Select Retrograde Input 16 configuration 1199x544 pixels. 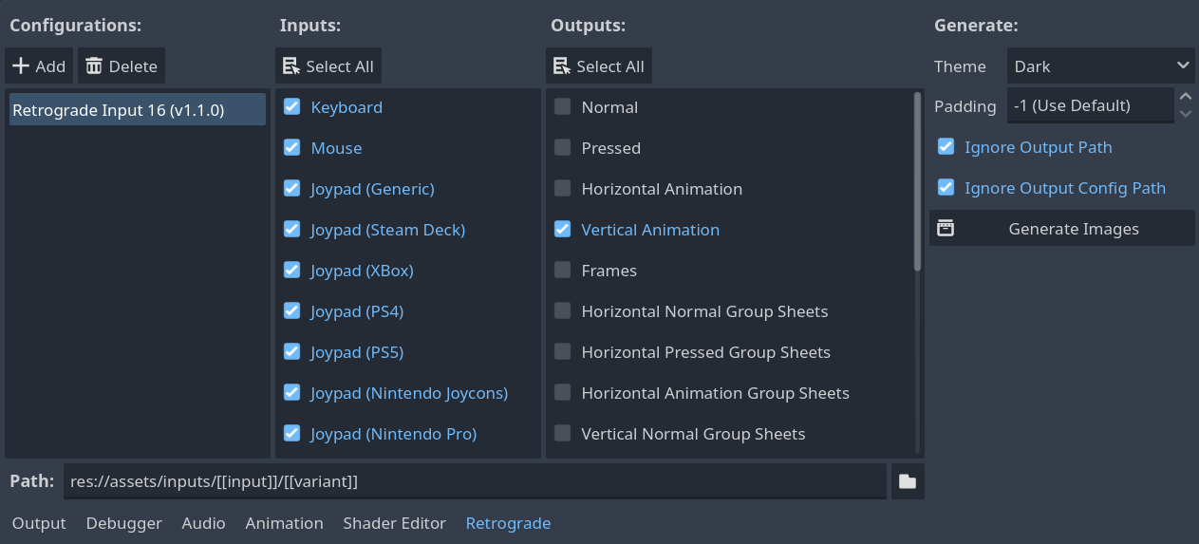coord(137,110)
